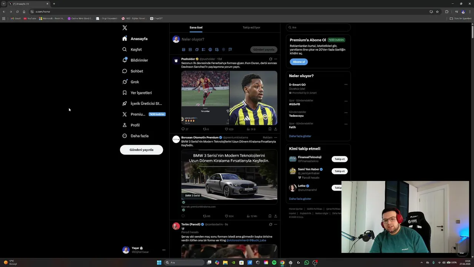Bookmark the Pusholder post
The image size is (474, 267).
click(270, 129)
